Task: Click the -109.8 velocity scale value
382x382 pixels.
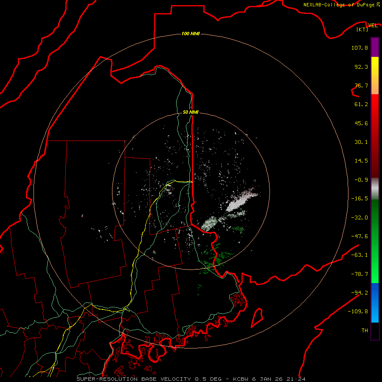Action: pyautogui.click(x=358, y=312)
